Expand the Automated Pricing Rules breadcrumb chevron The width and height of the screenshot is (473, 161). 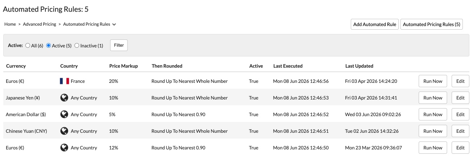click(114, 25)
